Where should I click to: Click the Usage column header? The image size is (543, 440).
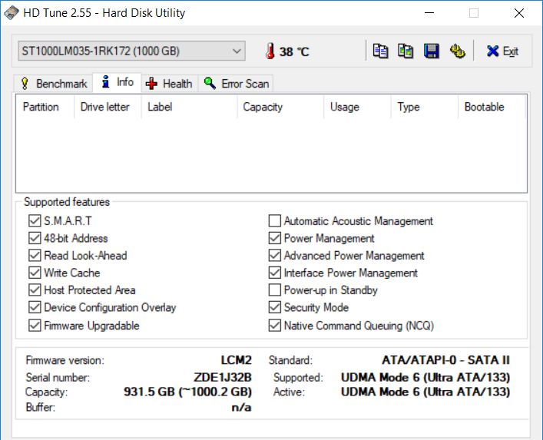[357, 107]
